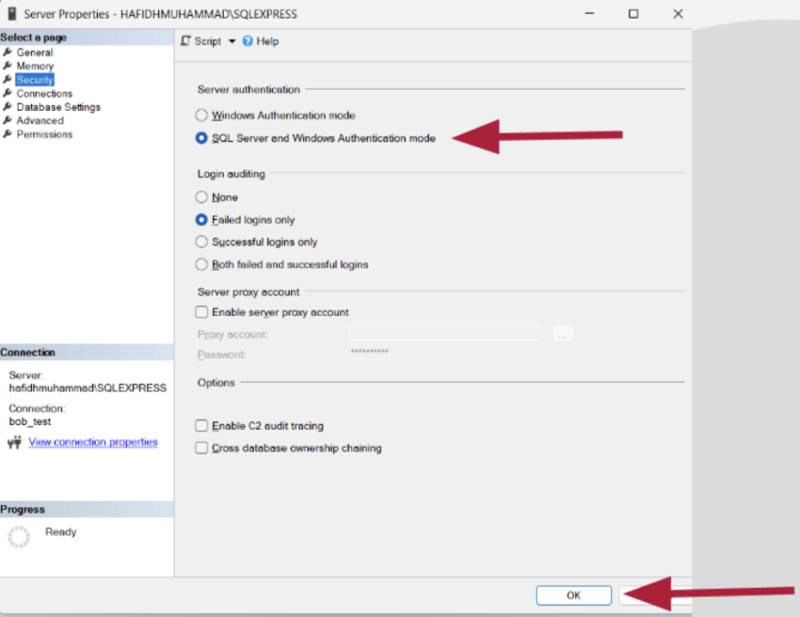Open View connection properties link

[x=93, y=442]
